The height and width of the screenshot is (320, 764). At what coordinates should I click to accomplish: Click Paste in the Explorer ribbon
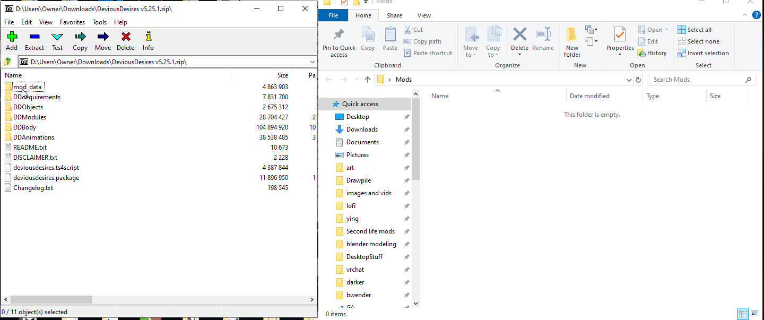390,39
